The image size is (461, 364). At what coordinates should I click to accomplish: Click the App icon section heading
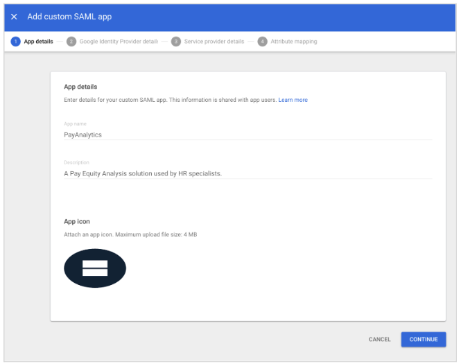[77, 222]
